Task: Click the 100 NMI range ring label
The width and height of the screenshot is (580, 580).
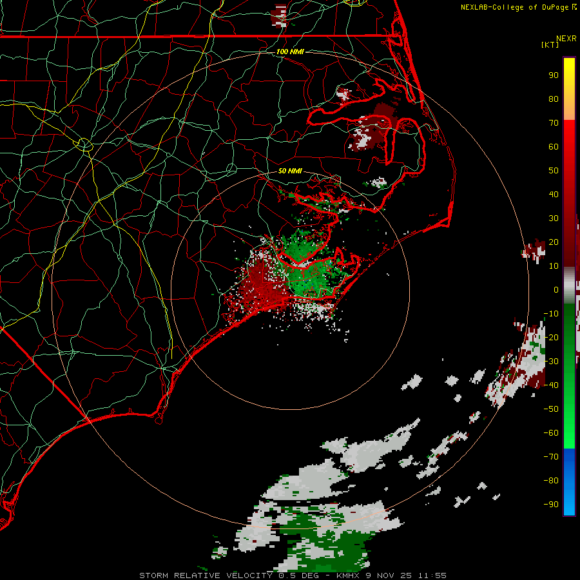Action: point(290,52)
